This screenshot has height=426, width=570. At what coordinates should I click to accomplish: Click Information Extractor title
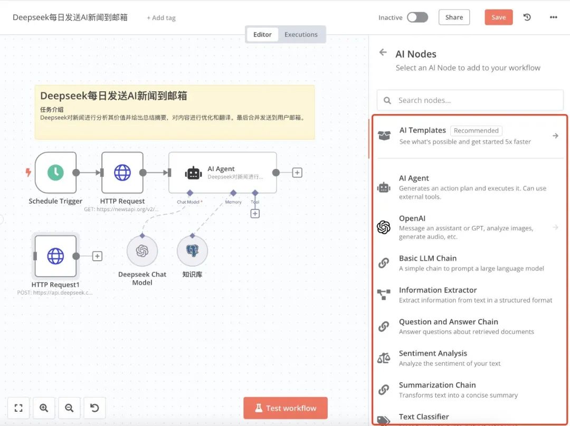(438, 290)
